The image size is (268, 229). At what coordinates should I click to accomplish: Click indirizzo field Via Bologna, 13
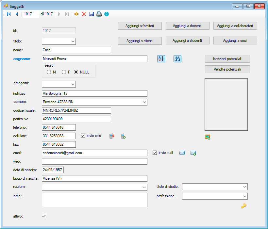point(94,93)
